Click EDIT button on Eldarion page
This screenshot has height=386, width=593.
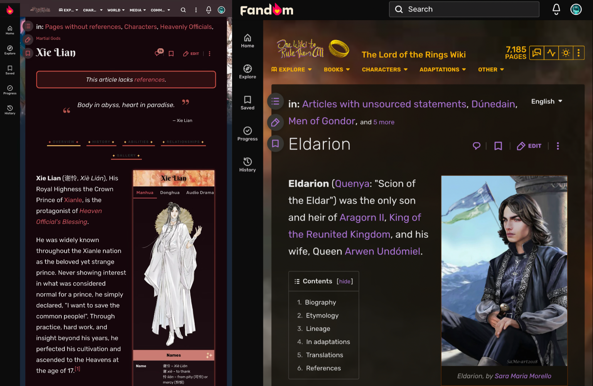click(529, 146)
